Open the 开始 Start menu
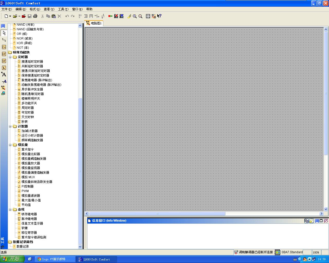Screen dimensions: 329x263 click(x=12, y=259)
